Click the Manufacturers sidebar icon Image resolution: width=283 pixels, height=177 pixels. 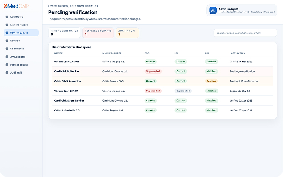[x=7, y=25]
